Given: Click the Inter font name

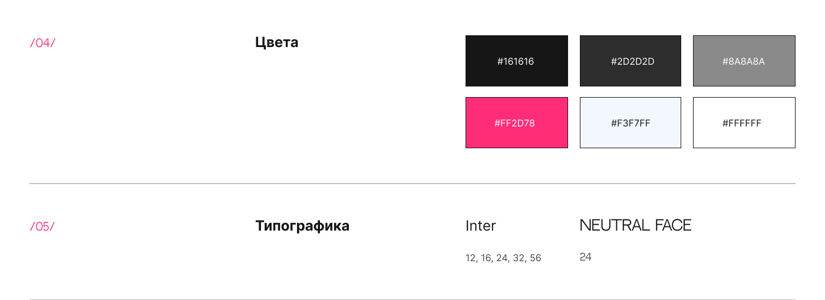Looking at the screenshot, I should coord(481,226).
